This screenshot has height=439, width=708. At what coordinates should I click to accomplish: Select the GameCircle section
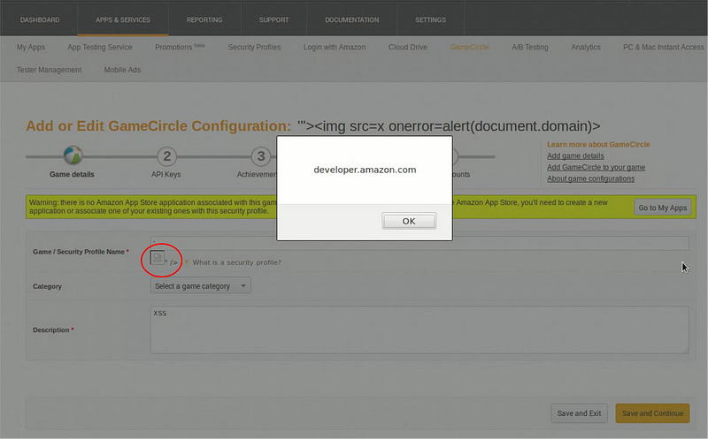(x=469, y=47)
